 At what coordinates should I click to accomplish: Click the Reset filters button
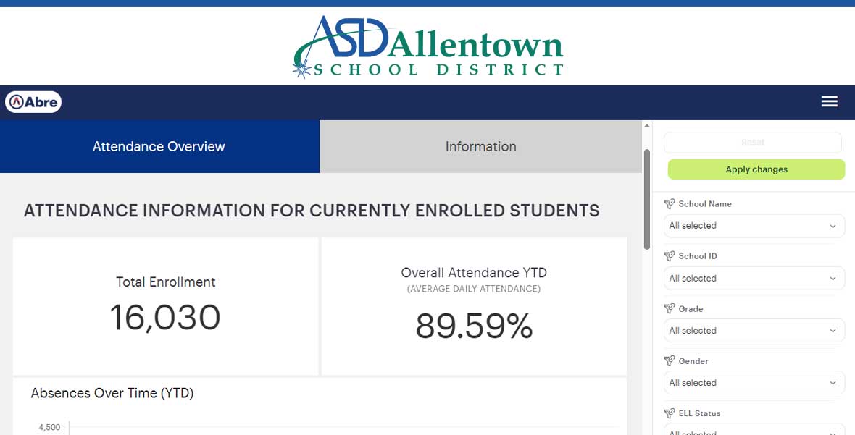753,143
